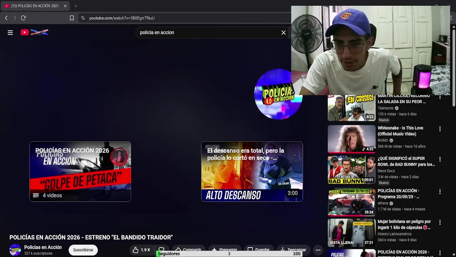Select POLICÍAS EN ACCIÓN 2026 browser tab
The width and height of the screenshot is (456, 257).
(x=35, y=6)
